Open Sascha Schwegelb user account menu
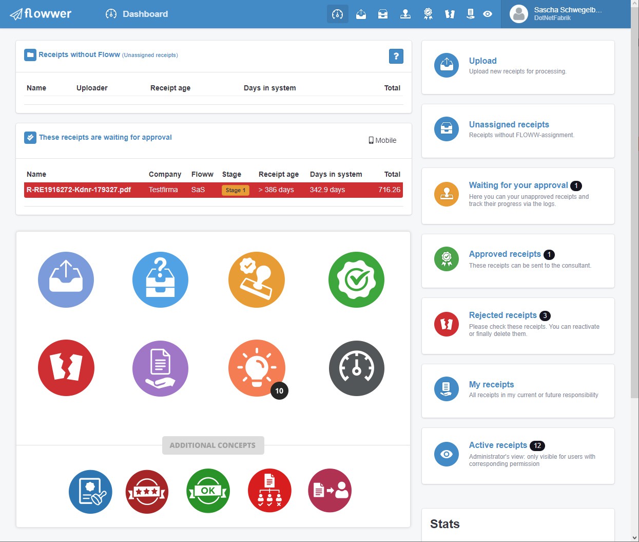This screenshot has width=639, height=542. point(565,14)
